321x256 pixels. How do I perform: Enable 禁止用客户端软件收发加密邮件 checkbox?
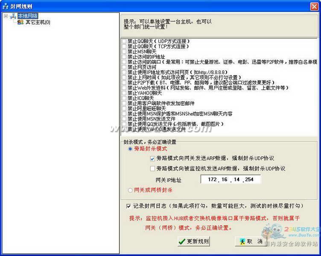124,103
